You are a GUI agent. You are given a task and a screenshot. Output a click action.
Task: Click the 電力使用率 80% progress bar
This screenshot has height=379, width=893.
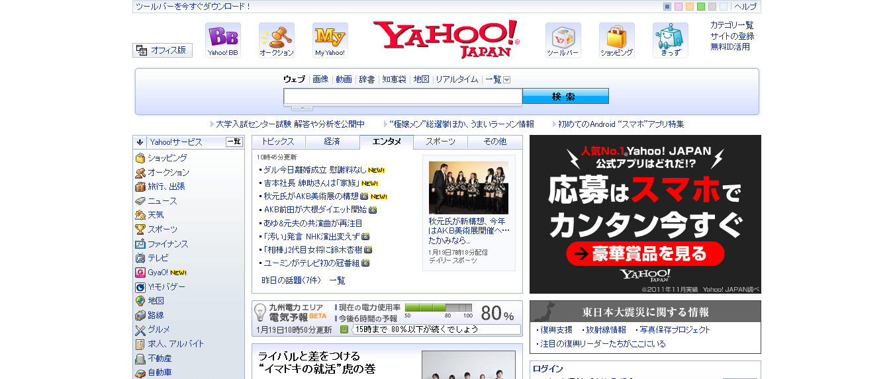(438, 308)
